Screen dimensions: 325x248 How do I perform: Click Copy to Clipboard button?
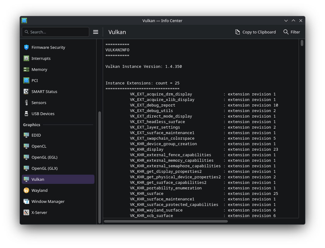[256, 32]
